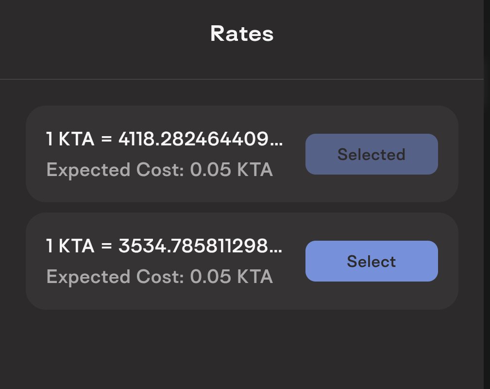Click the 1 KTA = 3534.785811298 rate text

point(164,246)
